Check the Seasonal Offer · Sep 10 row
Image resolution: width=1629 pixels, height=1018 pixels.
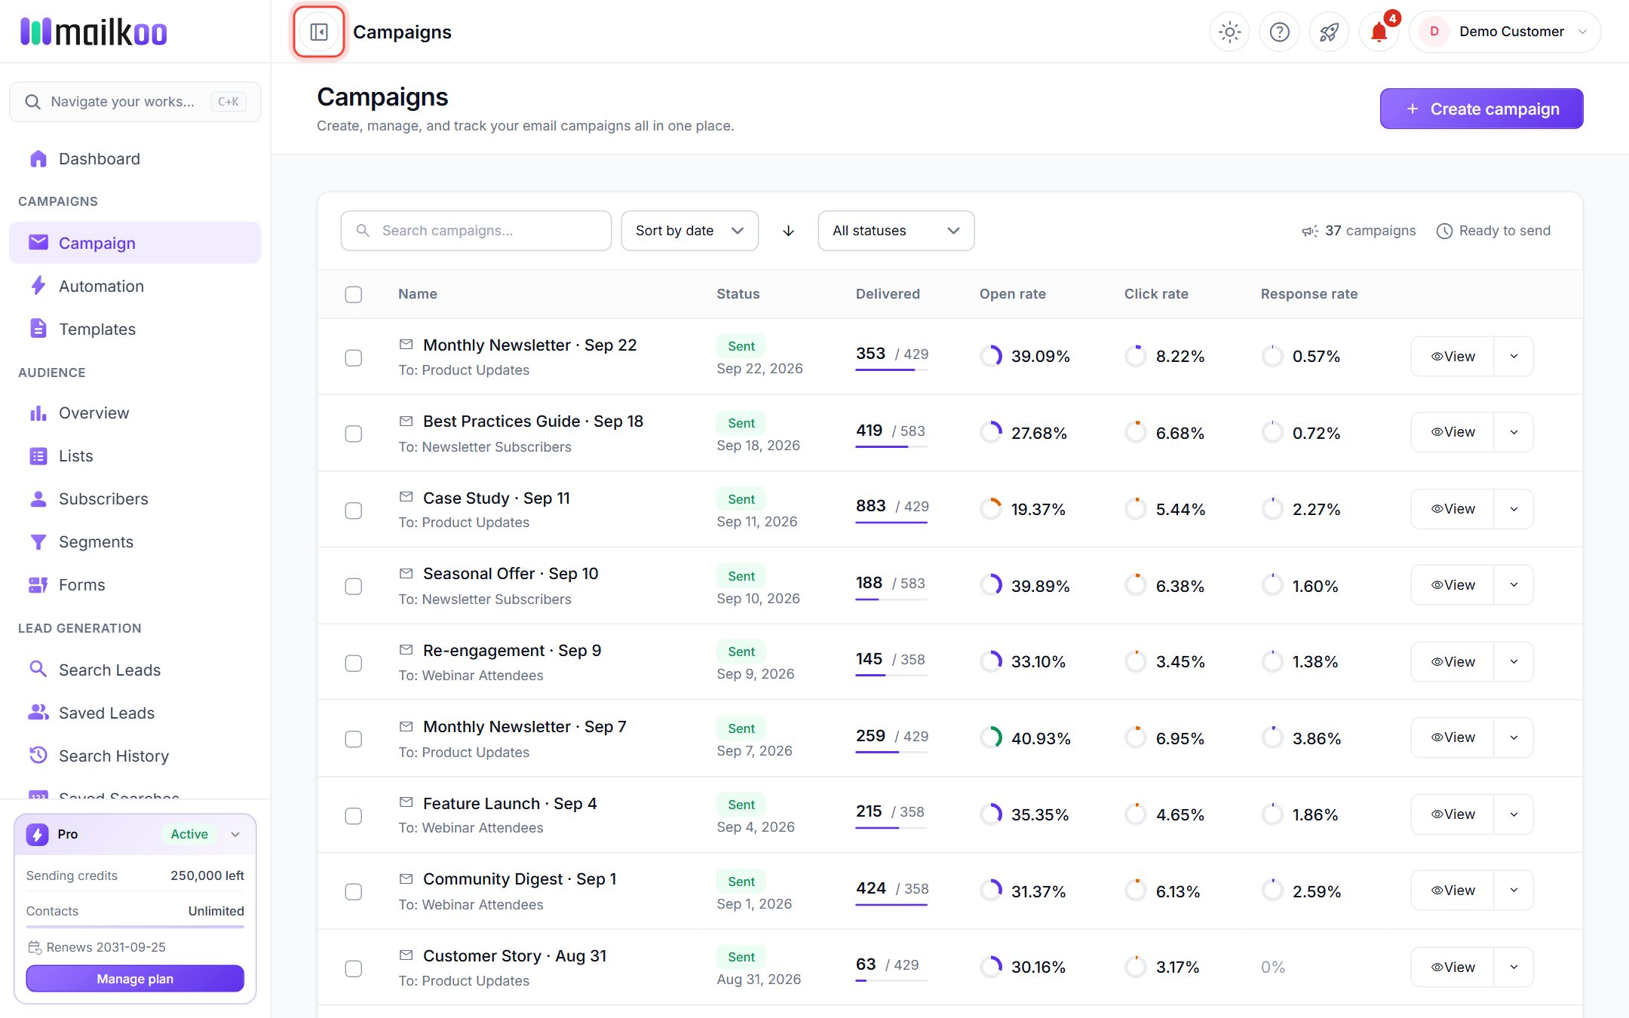coord(353,586)
